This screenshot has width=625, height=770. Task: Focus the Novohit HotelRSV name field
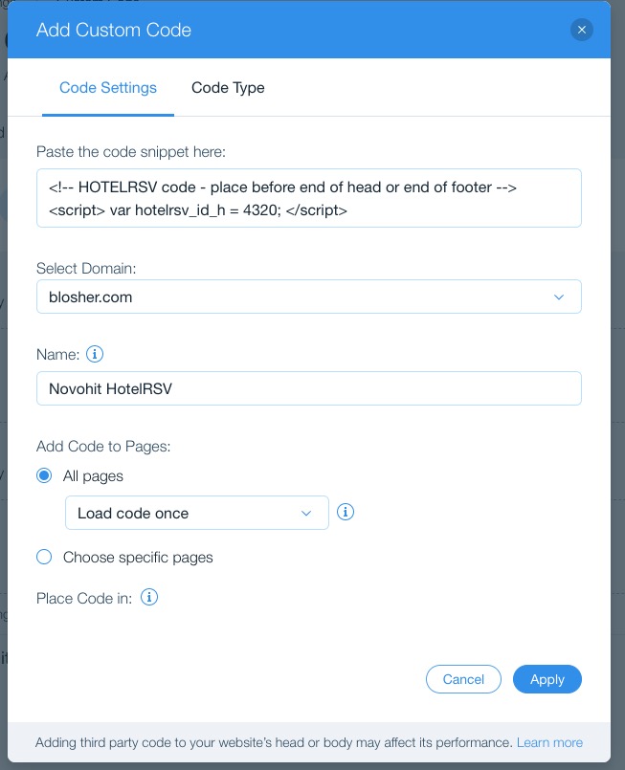[309, 388]
